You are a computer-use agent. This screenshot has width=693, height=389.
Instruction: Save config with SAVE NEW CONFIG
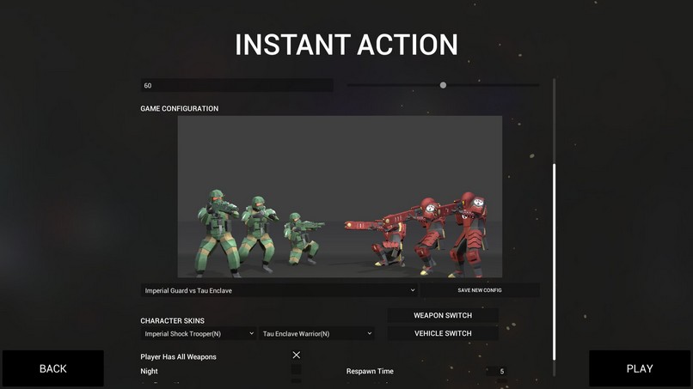tap(480, 290)
